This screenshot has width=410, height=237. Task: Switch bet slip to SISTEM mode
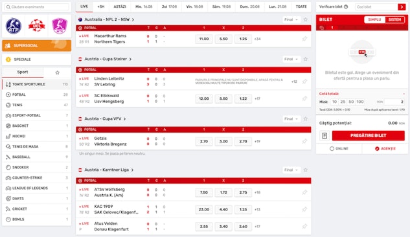point(394,19)
